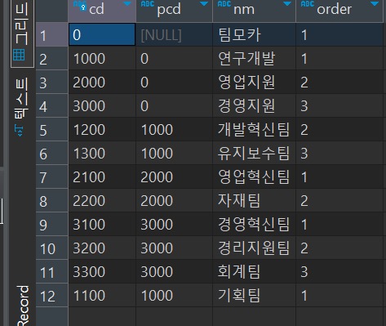Select the 경리지원팀 name cell
386x326 pixels.
pos(254,248)
